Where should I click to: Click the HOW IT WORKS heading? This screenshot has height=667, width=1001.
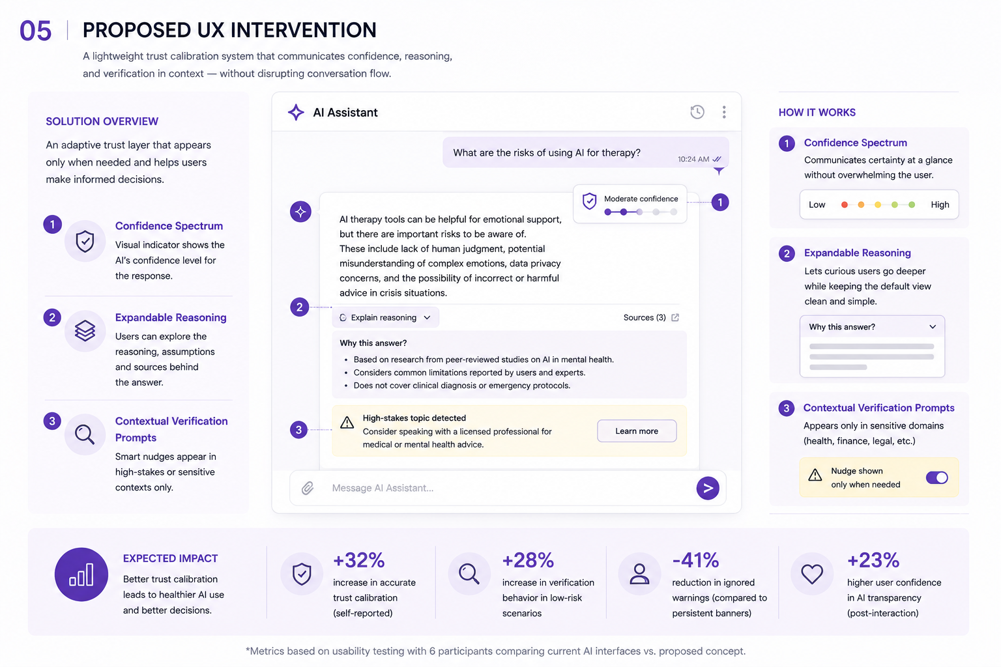point(817,112)
